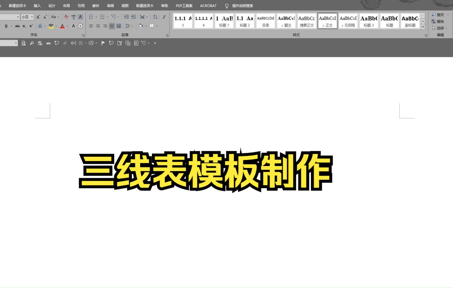Apply the 标题 1 style
The height and width of the screenshot is (288, 453).
tap(224, 21)
